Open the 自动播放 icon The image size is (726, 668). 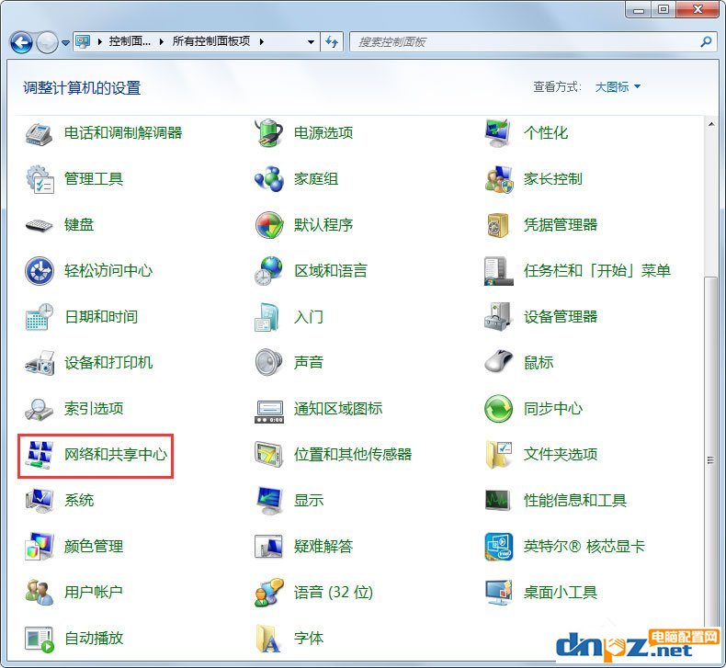coord(39,639)
